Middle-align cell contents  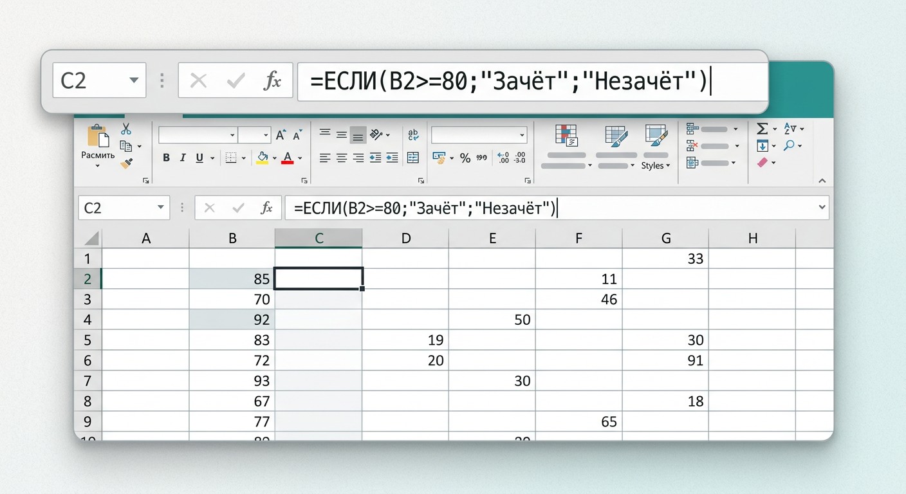[x=342, y=135]
